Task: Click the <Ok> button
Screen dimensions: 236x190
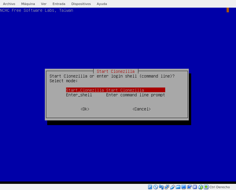Action: [85, 109]
